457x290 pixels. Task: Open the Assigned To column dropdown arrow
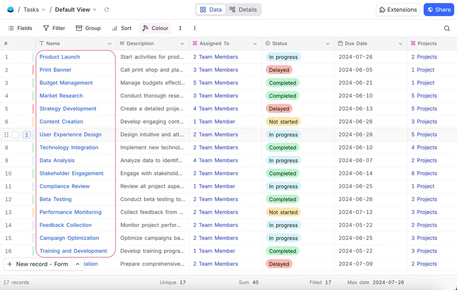pos(255,44)
